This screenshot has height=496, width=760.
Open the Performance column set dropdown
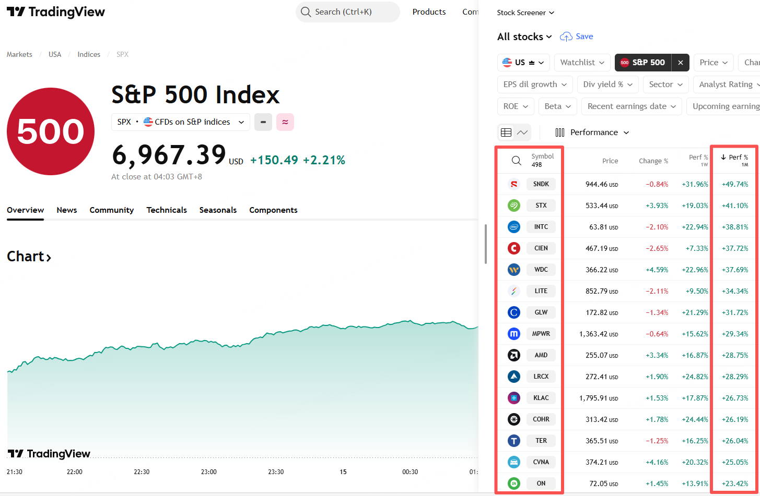pos(592,132)
